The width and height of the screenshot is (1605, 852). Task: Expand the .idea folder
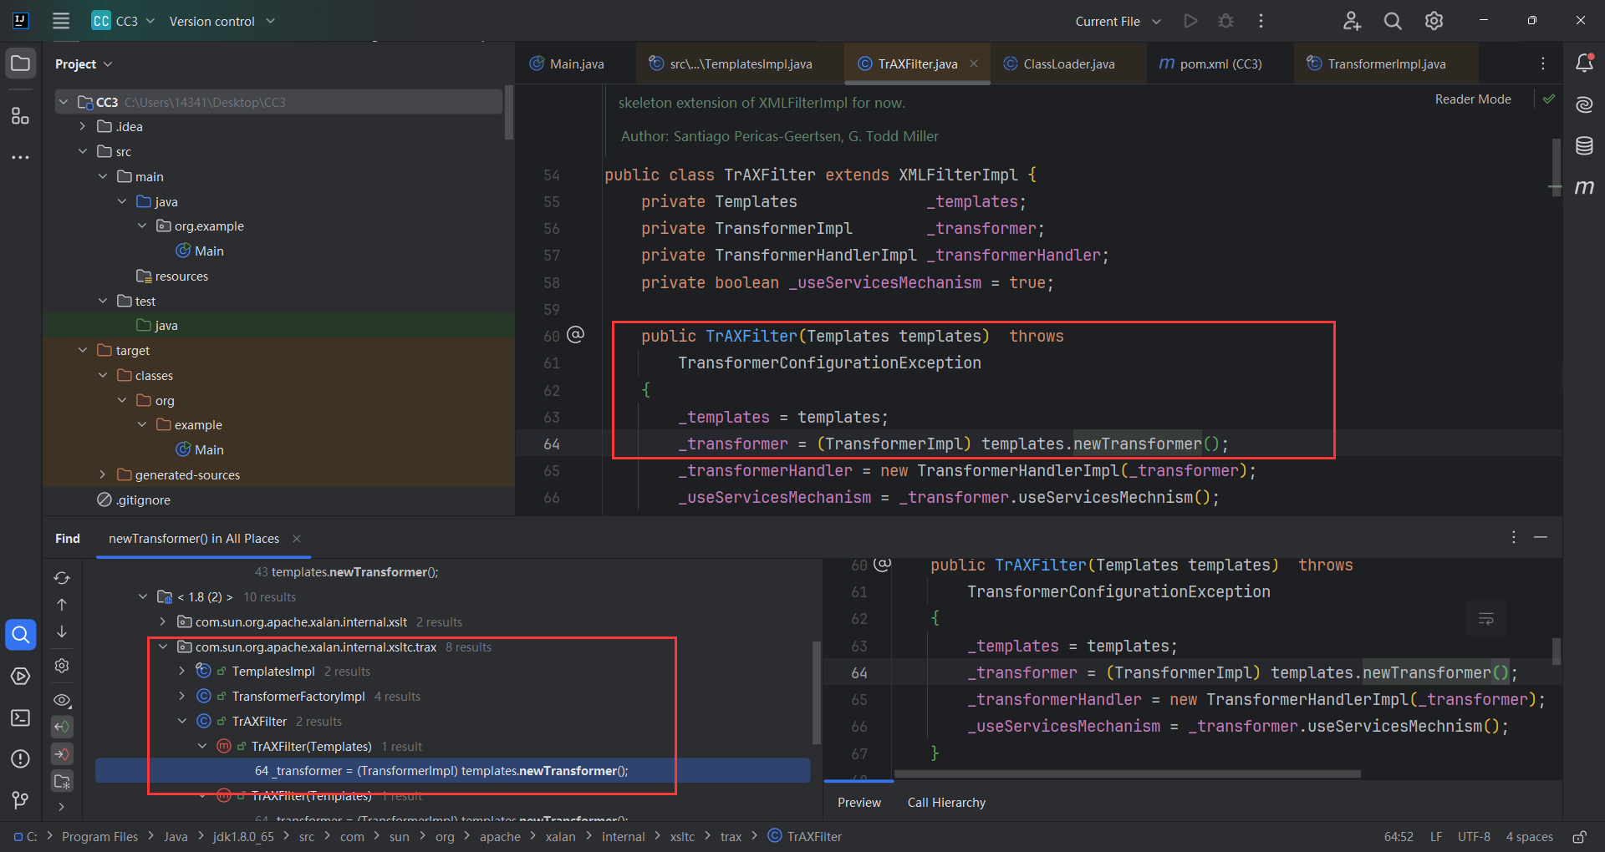pyautogui.click(x=82, y=127)
